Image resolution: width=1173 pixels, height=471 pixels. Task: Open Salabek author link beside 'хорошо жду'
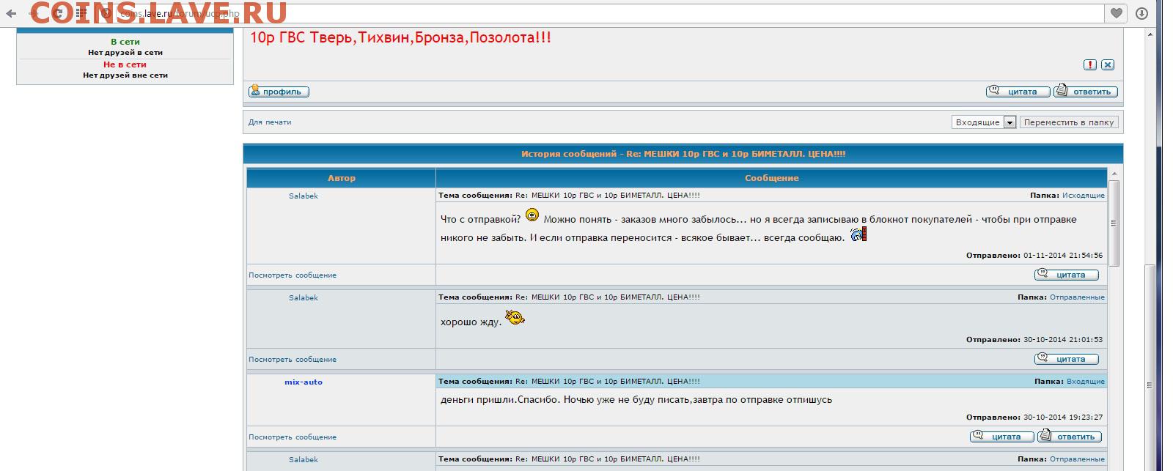[304, 298]
